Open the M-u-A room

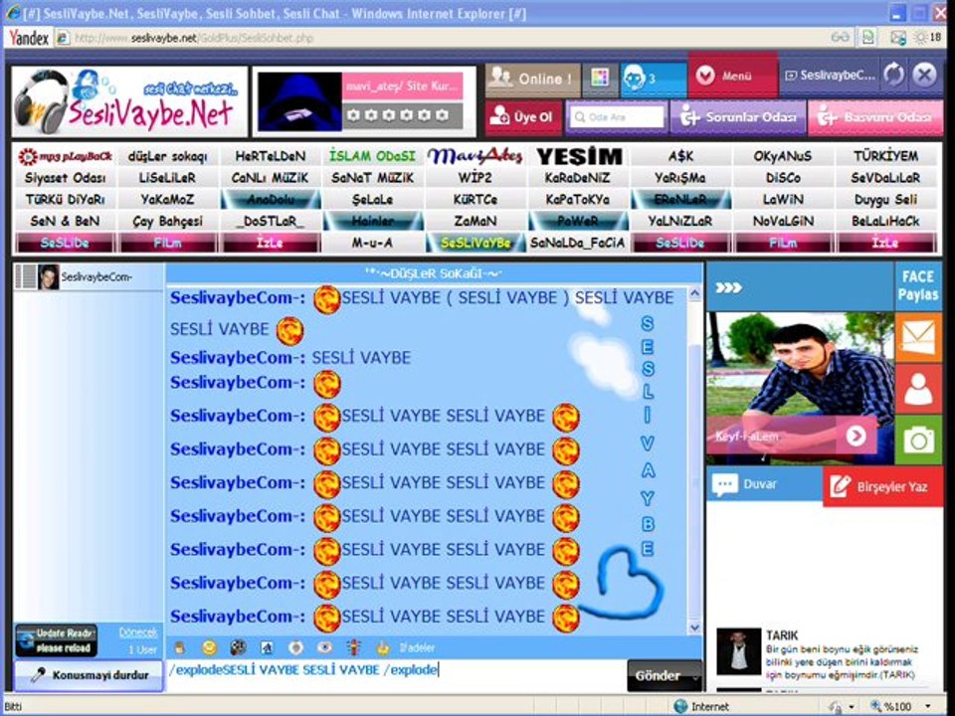coord(372,243)
